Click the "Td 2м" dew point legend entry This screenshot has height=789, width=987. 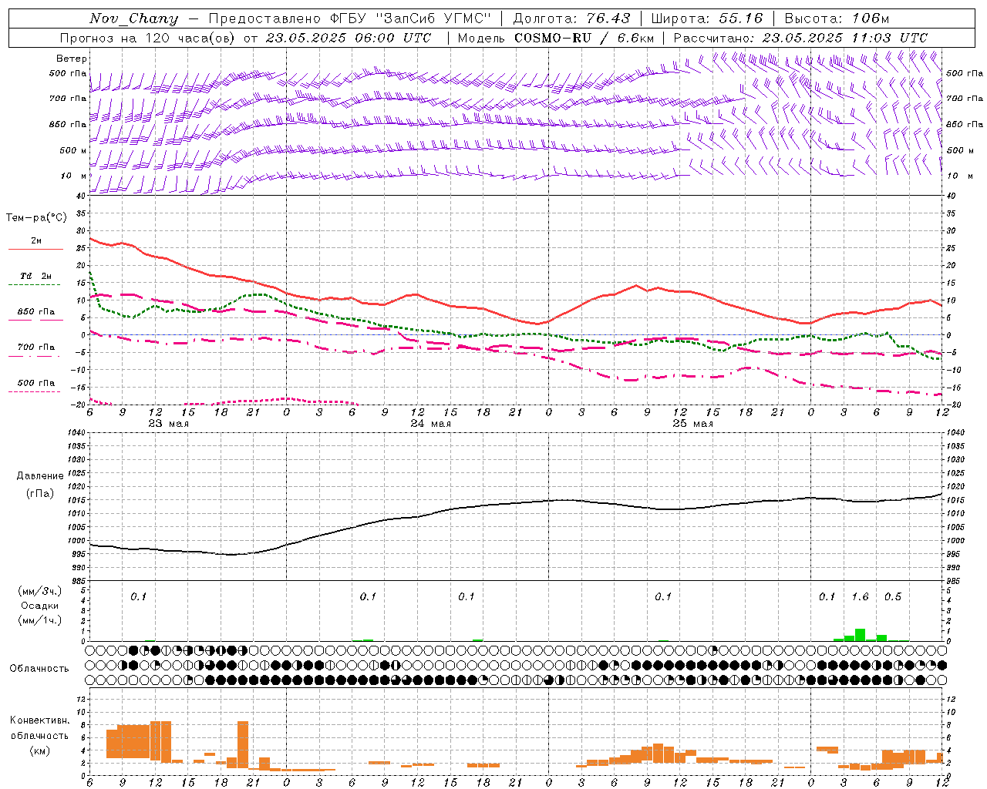pos(36,276)
